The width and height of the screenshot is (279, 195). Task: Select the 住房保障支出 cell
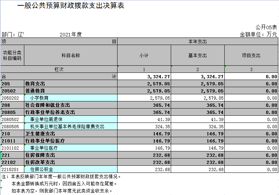pyautogui.click(x=71, y=155)
